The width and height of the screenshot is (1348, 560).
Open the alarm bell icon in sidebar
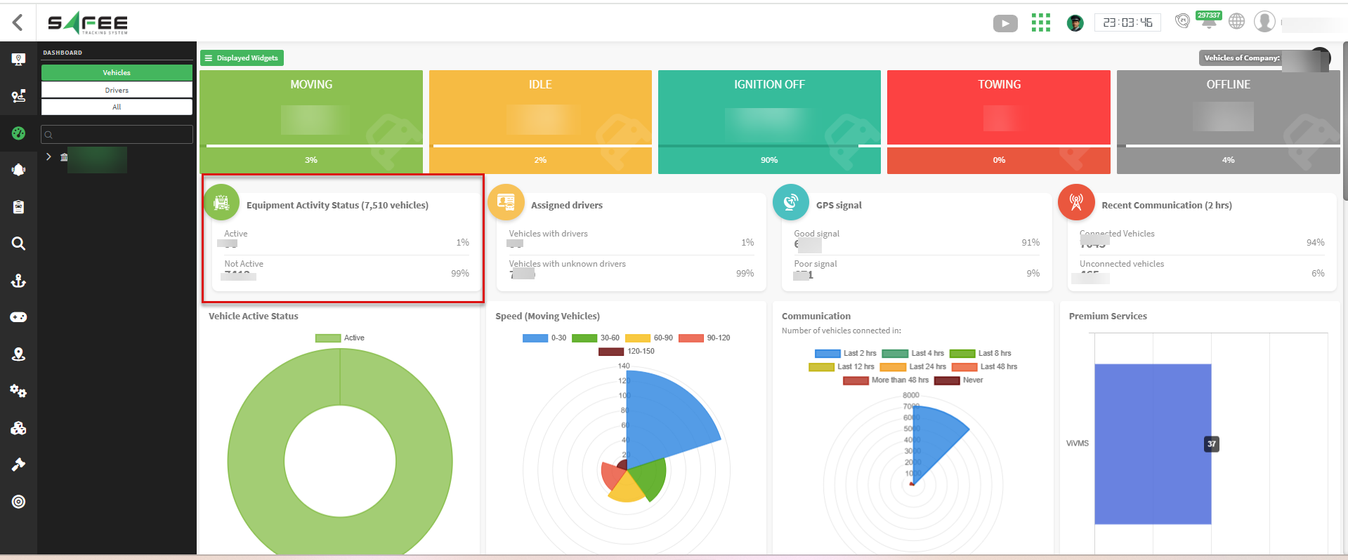[x=18, y=170]
